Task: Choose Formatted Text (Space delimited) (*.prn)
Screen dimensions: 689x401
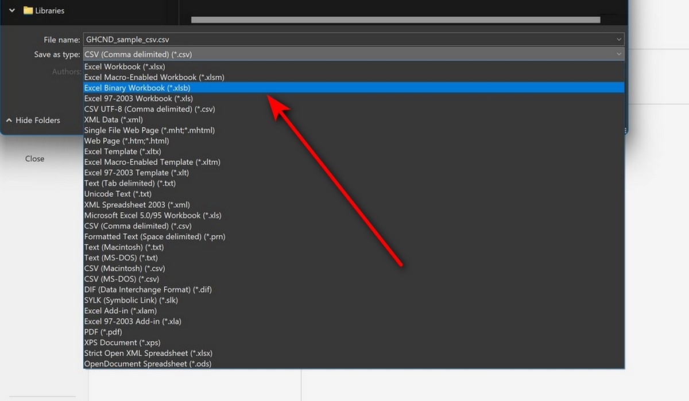Action: pos(354,236)
